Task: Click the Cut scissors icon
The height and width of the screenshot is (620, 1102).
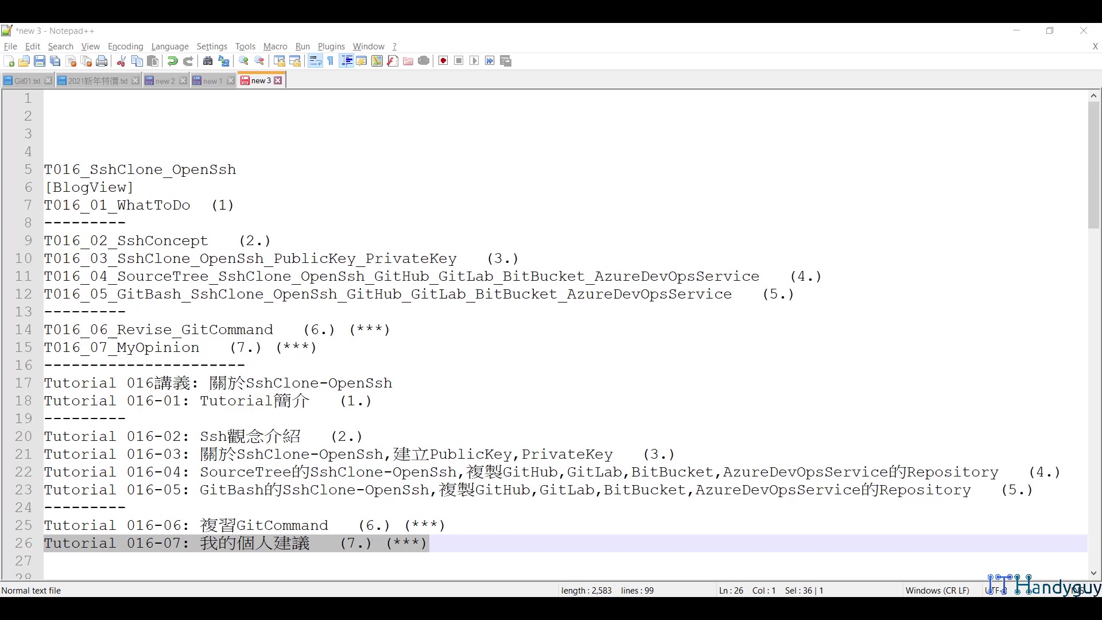Action: [x=121, y=61]
